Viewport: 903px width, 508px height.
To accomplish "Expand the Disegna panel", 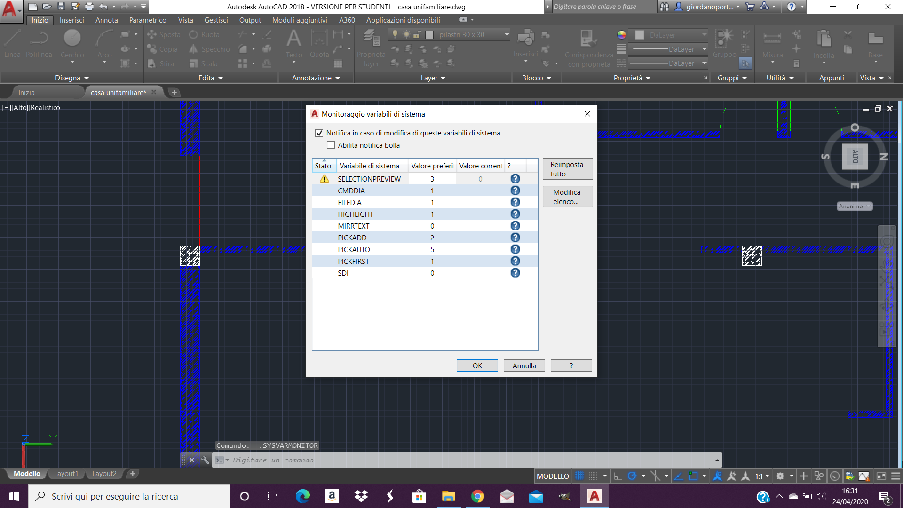I will tap(71, 78).
